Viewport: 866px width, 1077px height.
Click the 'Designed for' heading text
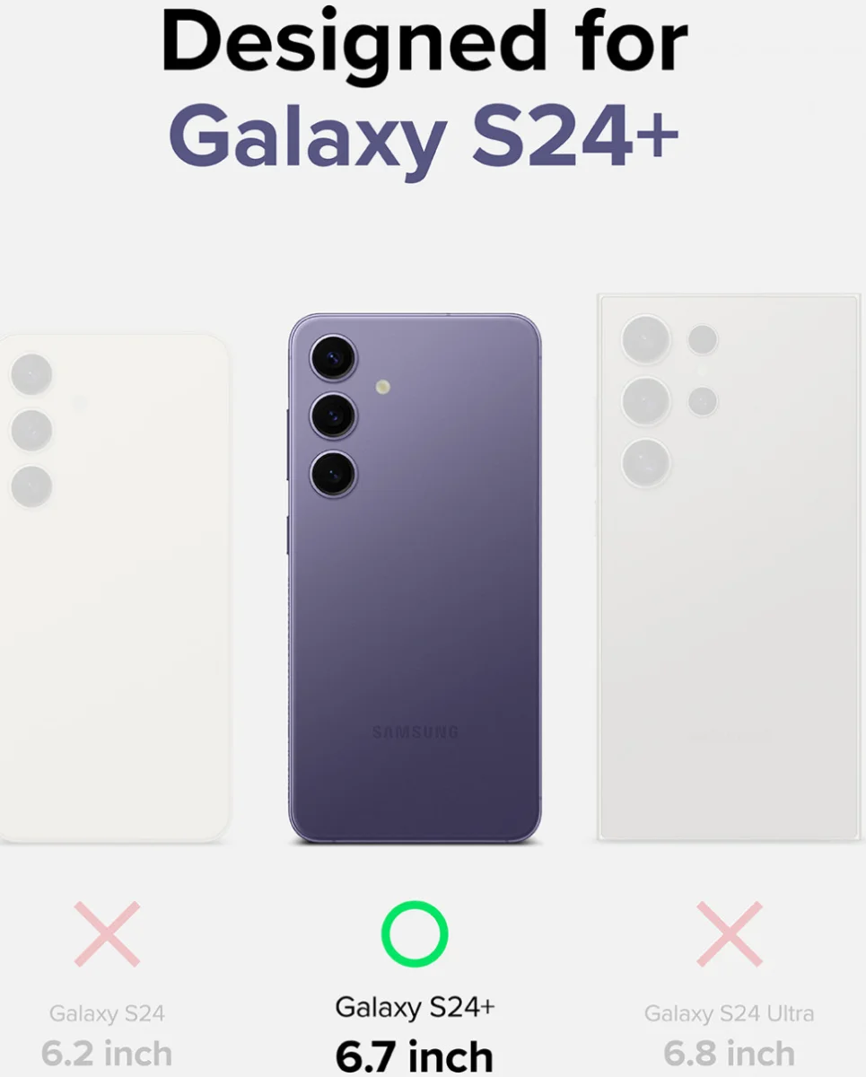pyautogui.click(x=424, y=44)
